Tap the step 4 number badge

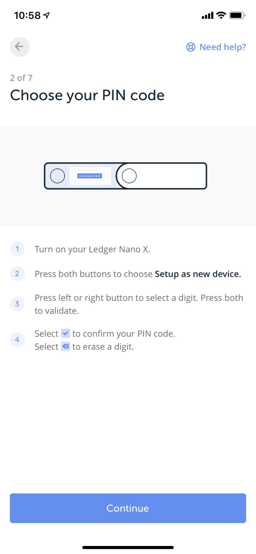(17, 340)
